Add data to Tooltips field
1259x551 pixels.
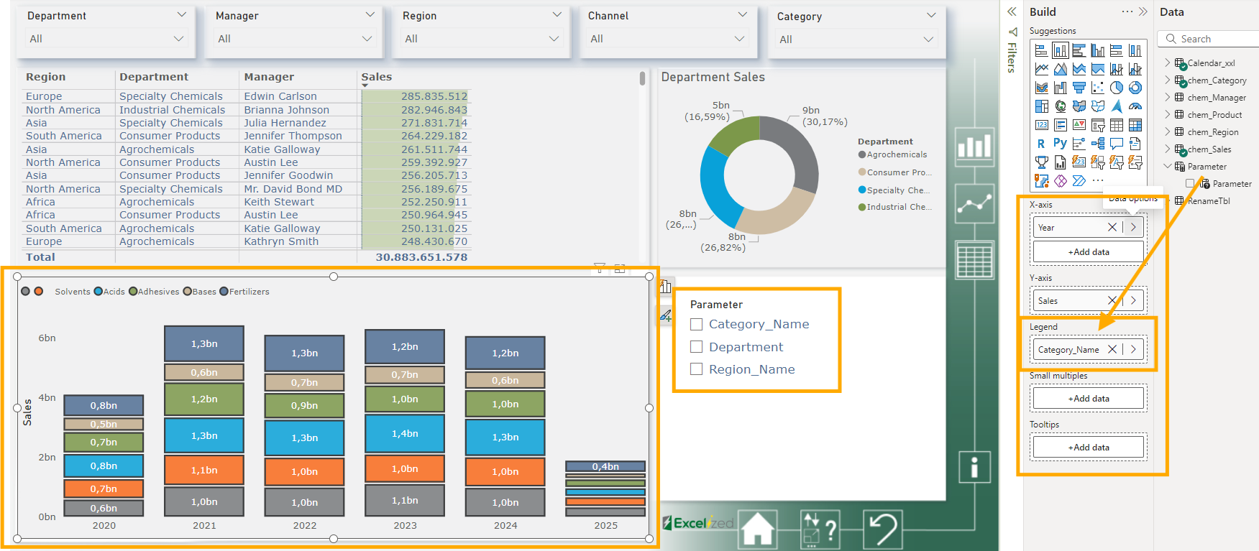(1089, 447)
